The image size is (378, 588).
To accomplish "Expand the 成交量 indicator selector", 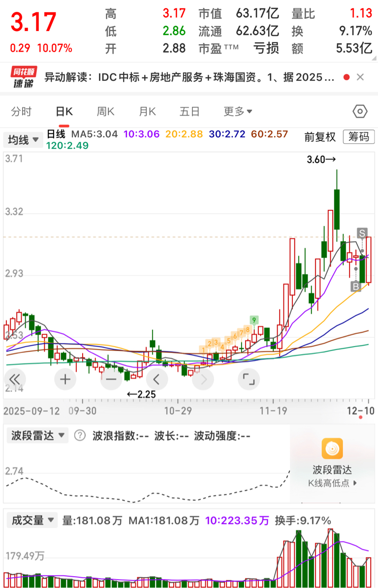I will pyautogui.click(x=32, y=521).
